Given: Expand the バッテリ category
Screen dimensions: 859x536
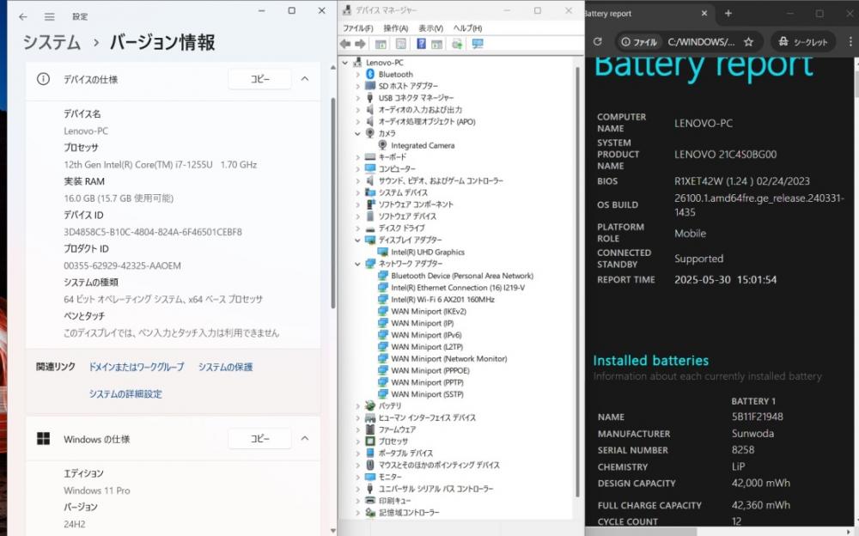Looking at the screenshot, I should pyautogui.click(x=357, y=406).
